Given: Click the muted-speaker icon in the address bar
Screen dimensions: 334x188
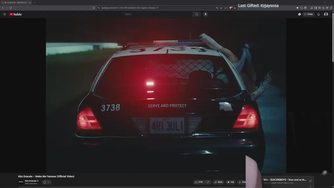Looking at the screenshot, I should tap(217, 8).
